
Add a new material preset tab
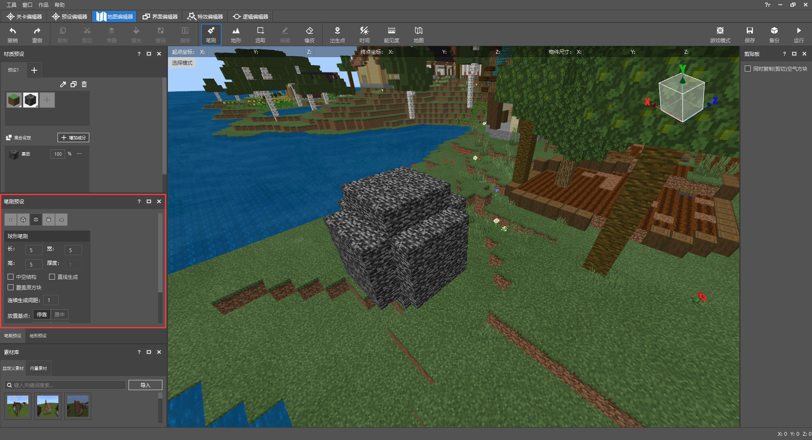click(34, 70)
